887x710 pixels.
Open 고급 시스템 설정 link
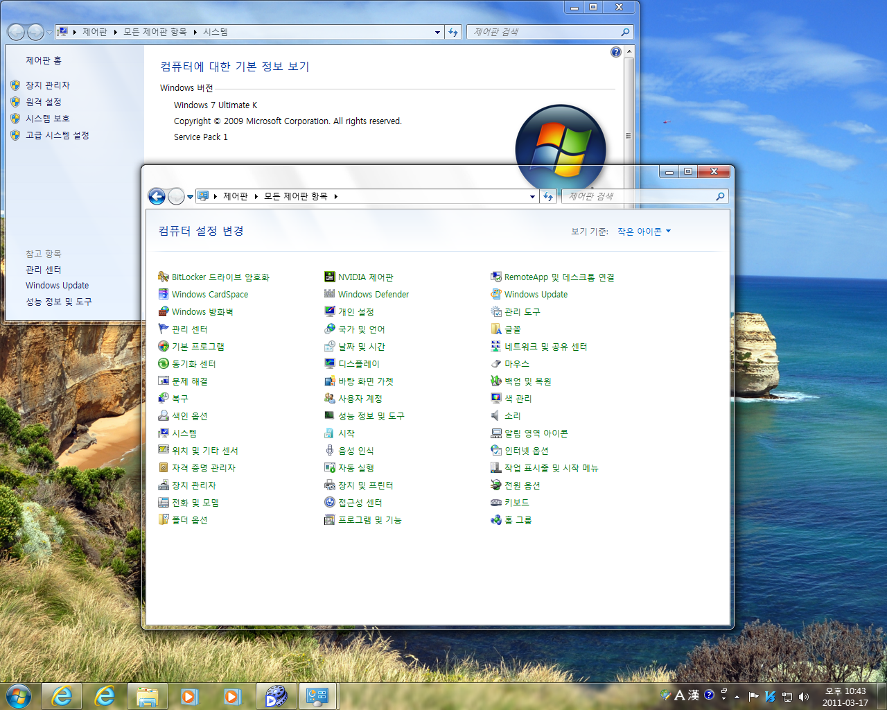coord(58,135)
